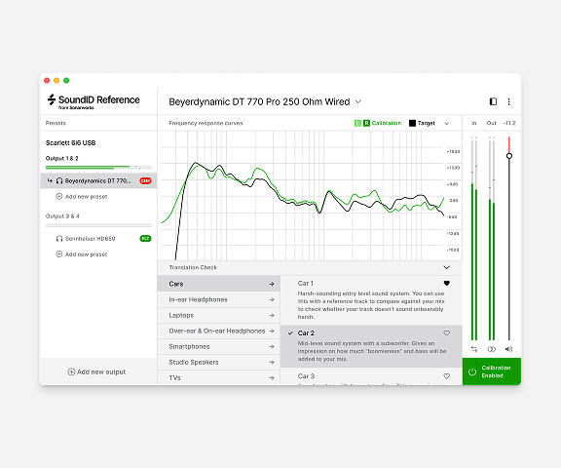Select the Beyerdynamic DT 770 preset row

(x=98, y=180)
